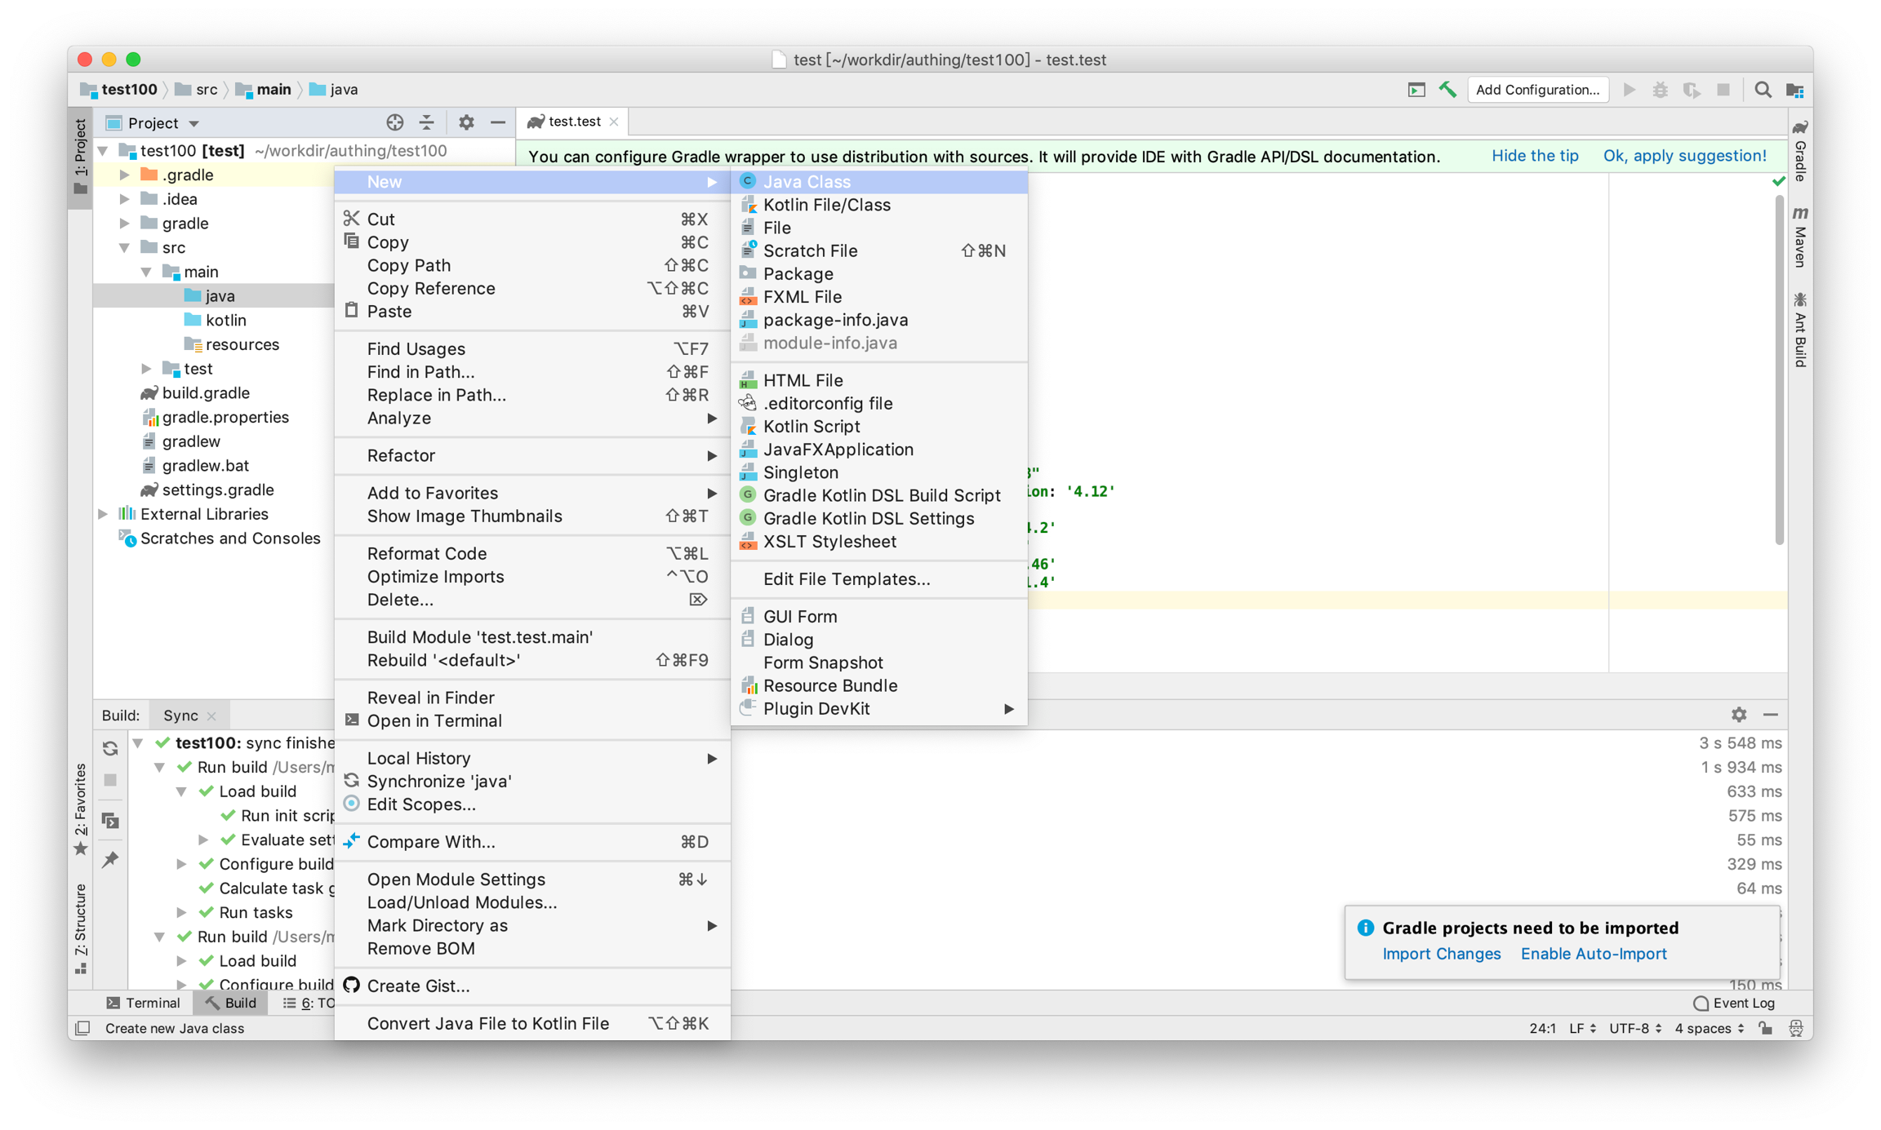Expand External Libraries node

point(103,514)
